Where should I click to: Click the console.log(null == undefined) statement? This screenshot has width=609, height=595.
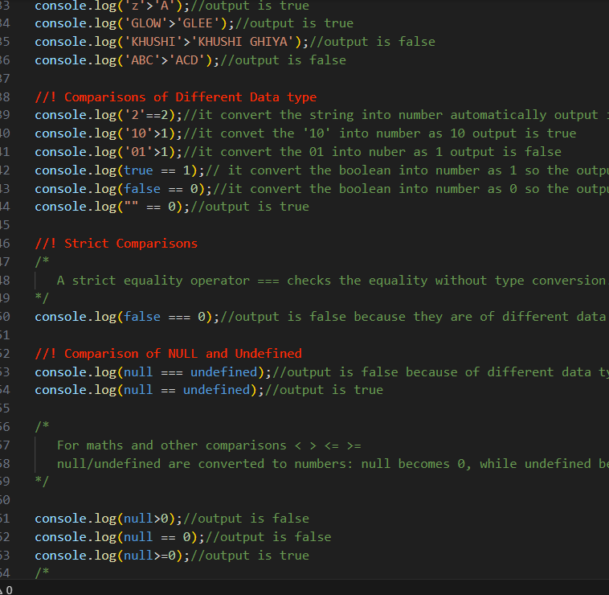click(149, 390)
